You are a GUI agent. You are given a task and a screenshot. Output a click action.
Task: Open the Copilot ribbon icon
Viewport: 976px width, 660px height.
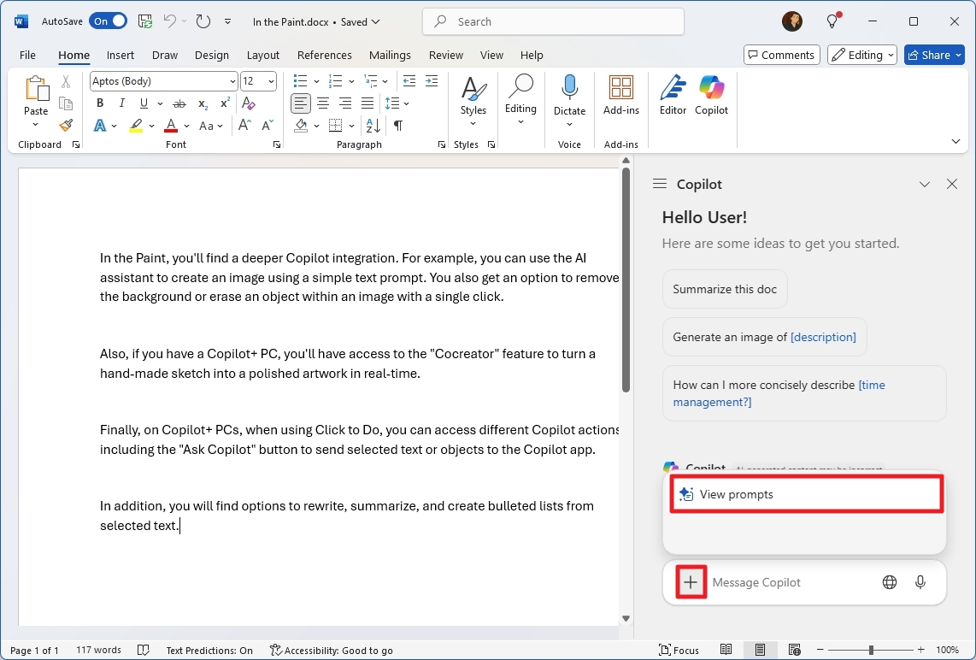[x=711, y=97]
